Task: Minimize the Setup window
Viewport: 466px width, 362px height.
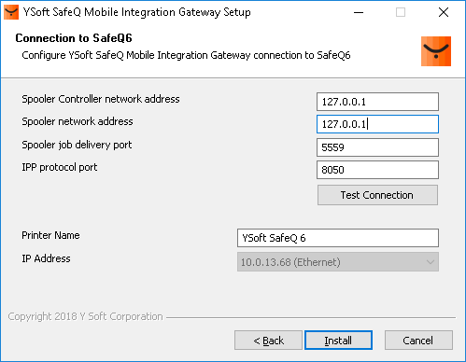Action: tap(359, 12)
